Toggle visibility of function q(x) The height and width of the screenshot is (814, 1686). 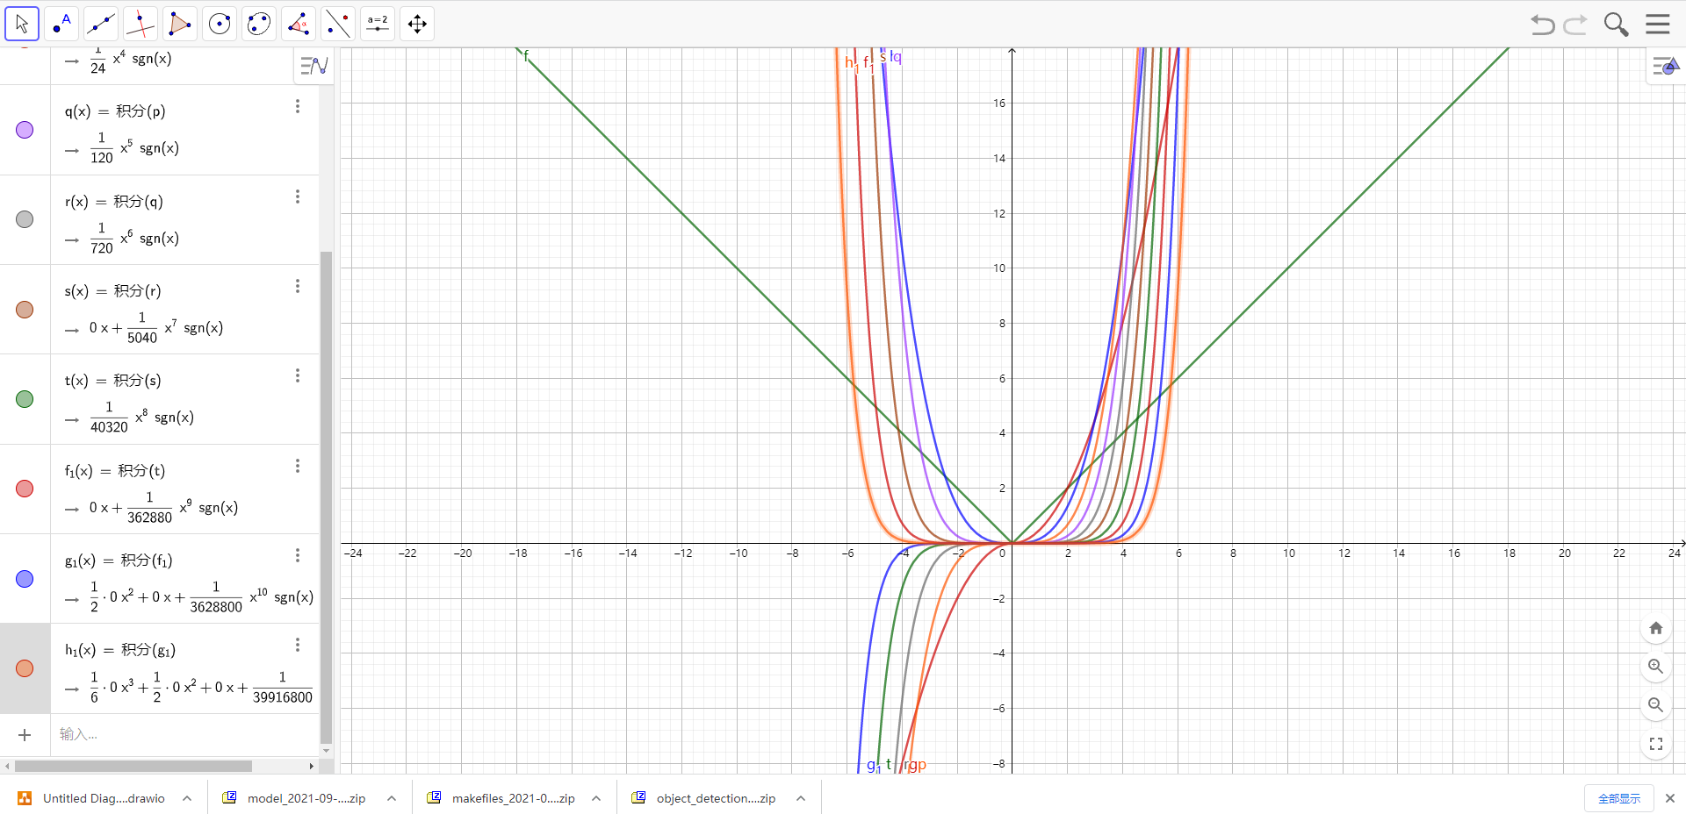pyautogui.click(x=25, y=130)
